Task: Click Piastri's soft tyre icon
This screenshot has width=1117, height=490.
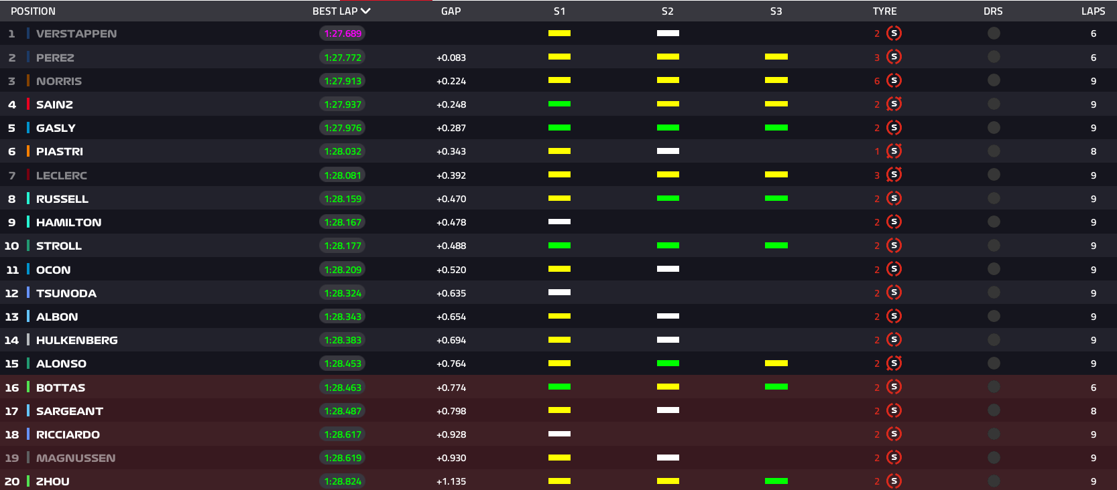Action: point(894,151)
